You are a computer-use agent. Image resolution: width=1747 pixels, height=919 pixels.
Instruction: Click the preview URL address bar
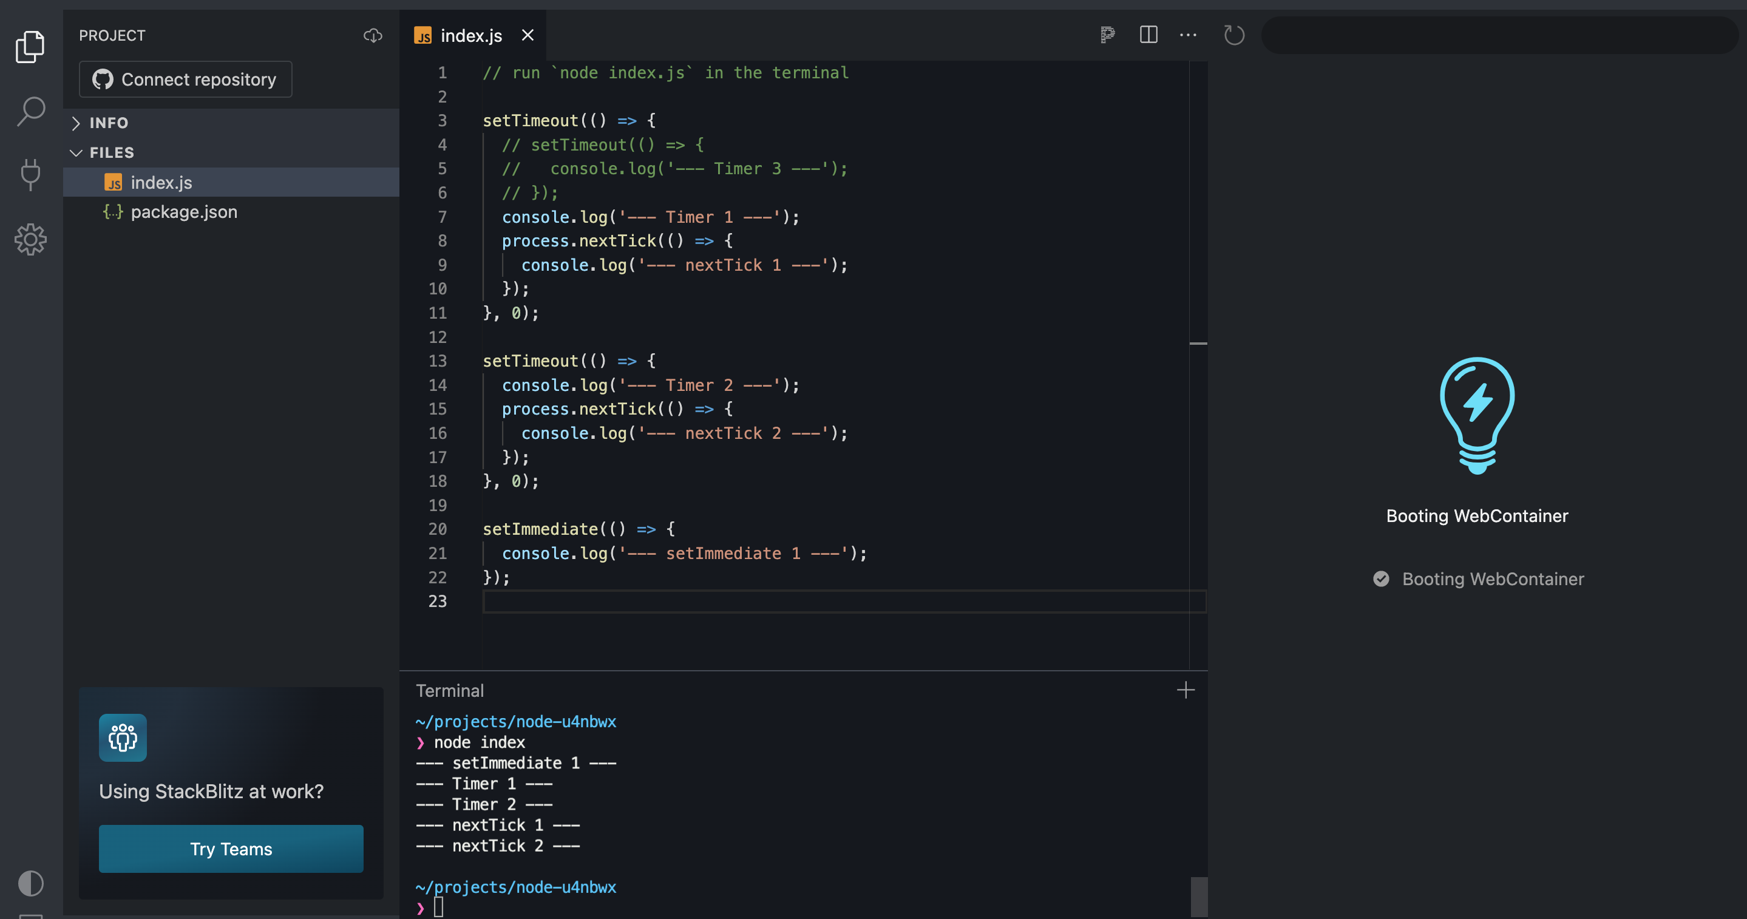tap(1499, 35)
